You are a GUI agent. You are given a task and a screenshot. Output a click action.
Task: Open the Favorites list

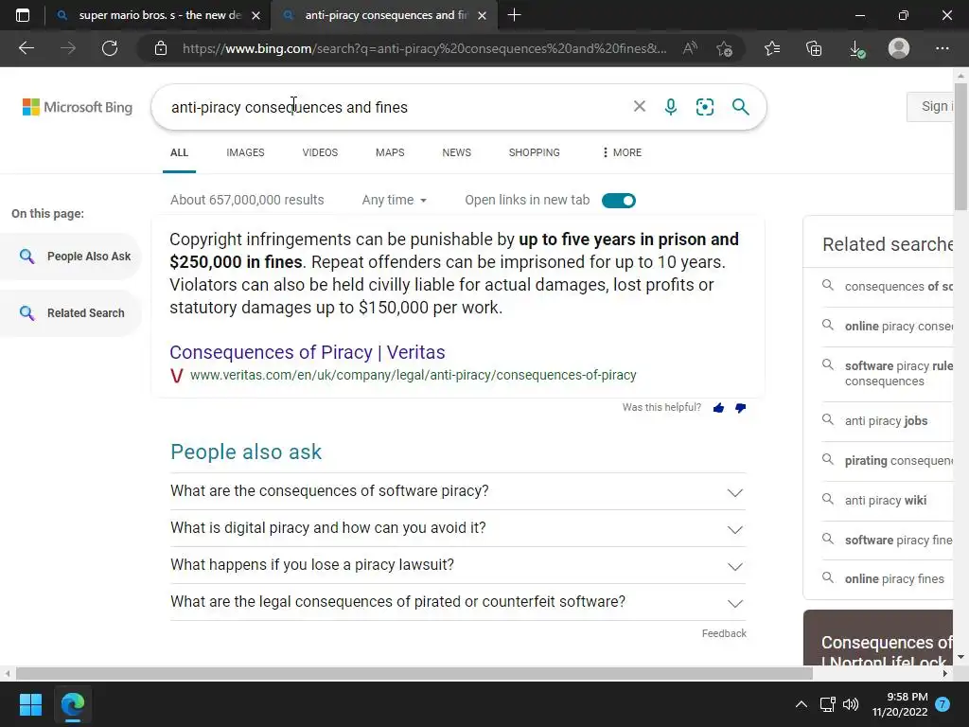click(772, 48)
